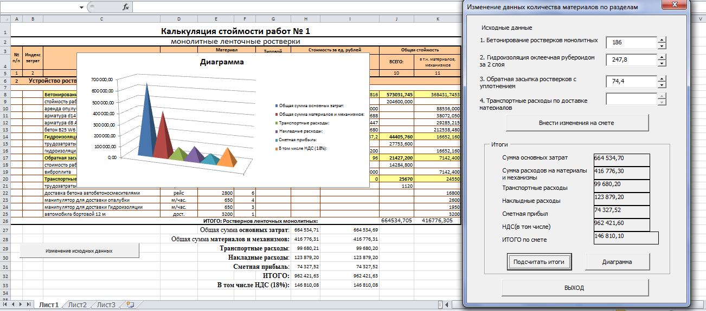Switch to the Лист2 sheet tab
This screenshot has height=311, width=706.
tap(77, 305)
